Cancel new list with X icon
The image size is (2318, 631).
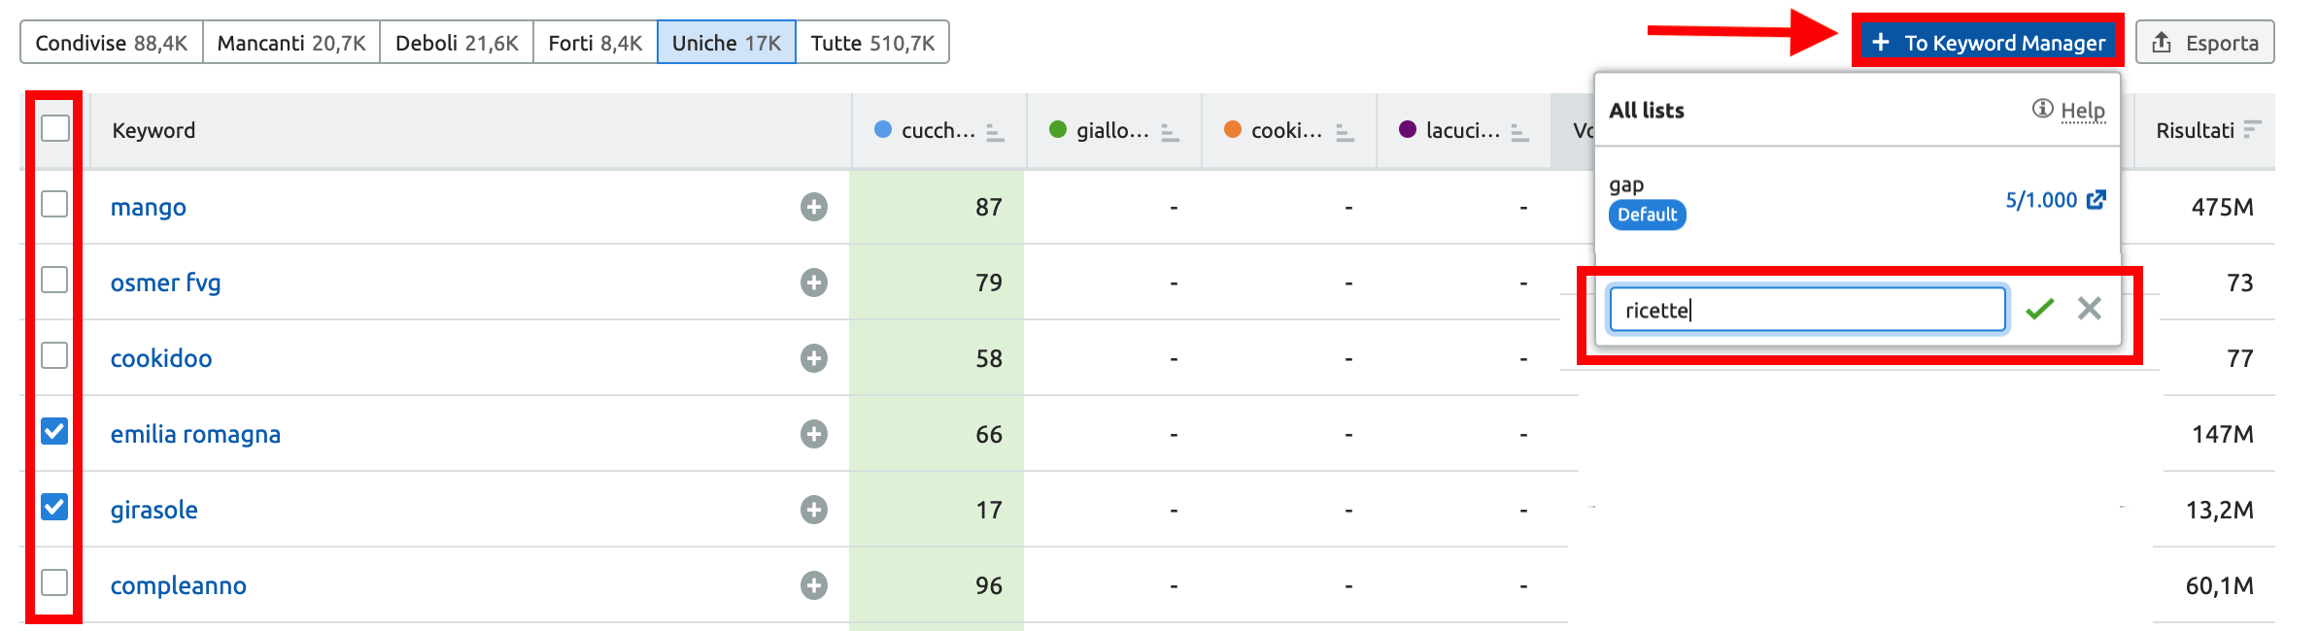(2089, 309)
